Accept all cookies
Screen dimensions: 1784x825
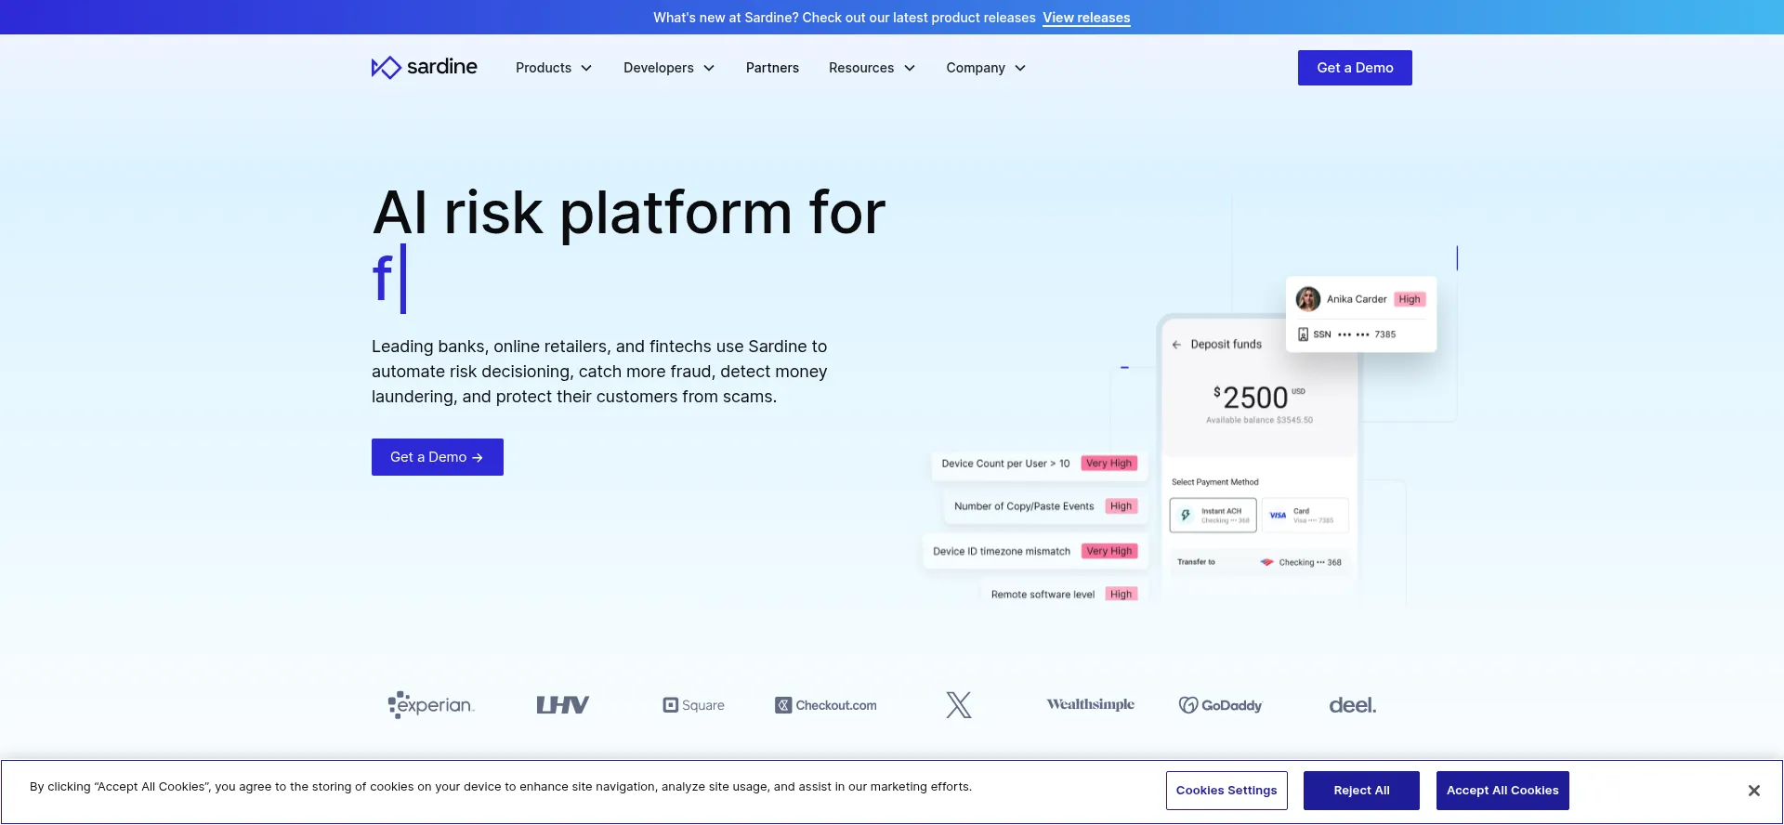(x=1502, y=791)
